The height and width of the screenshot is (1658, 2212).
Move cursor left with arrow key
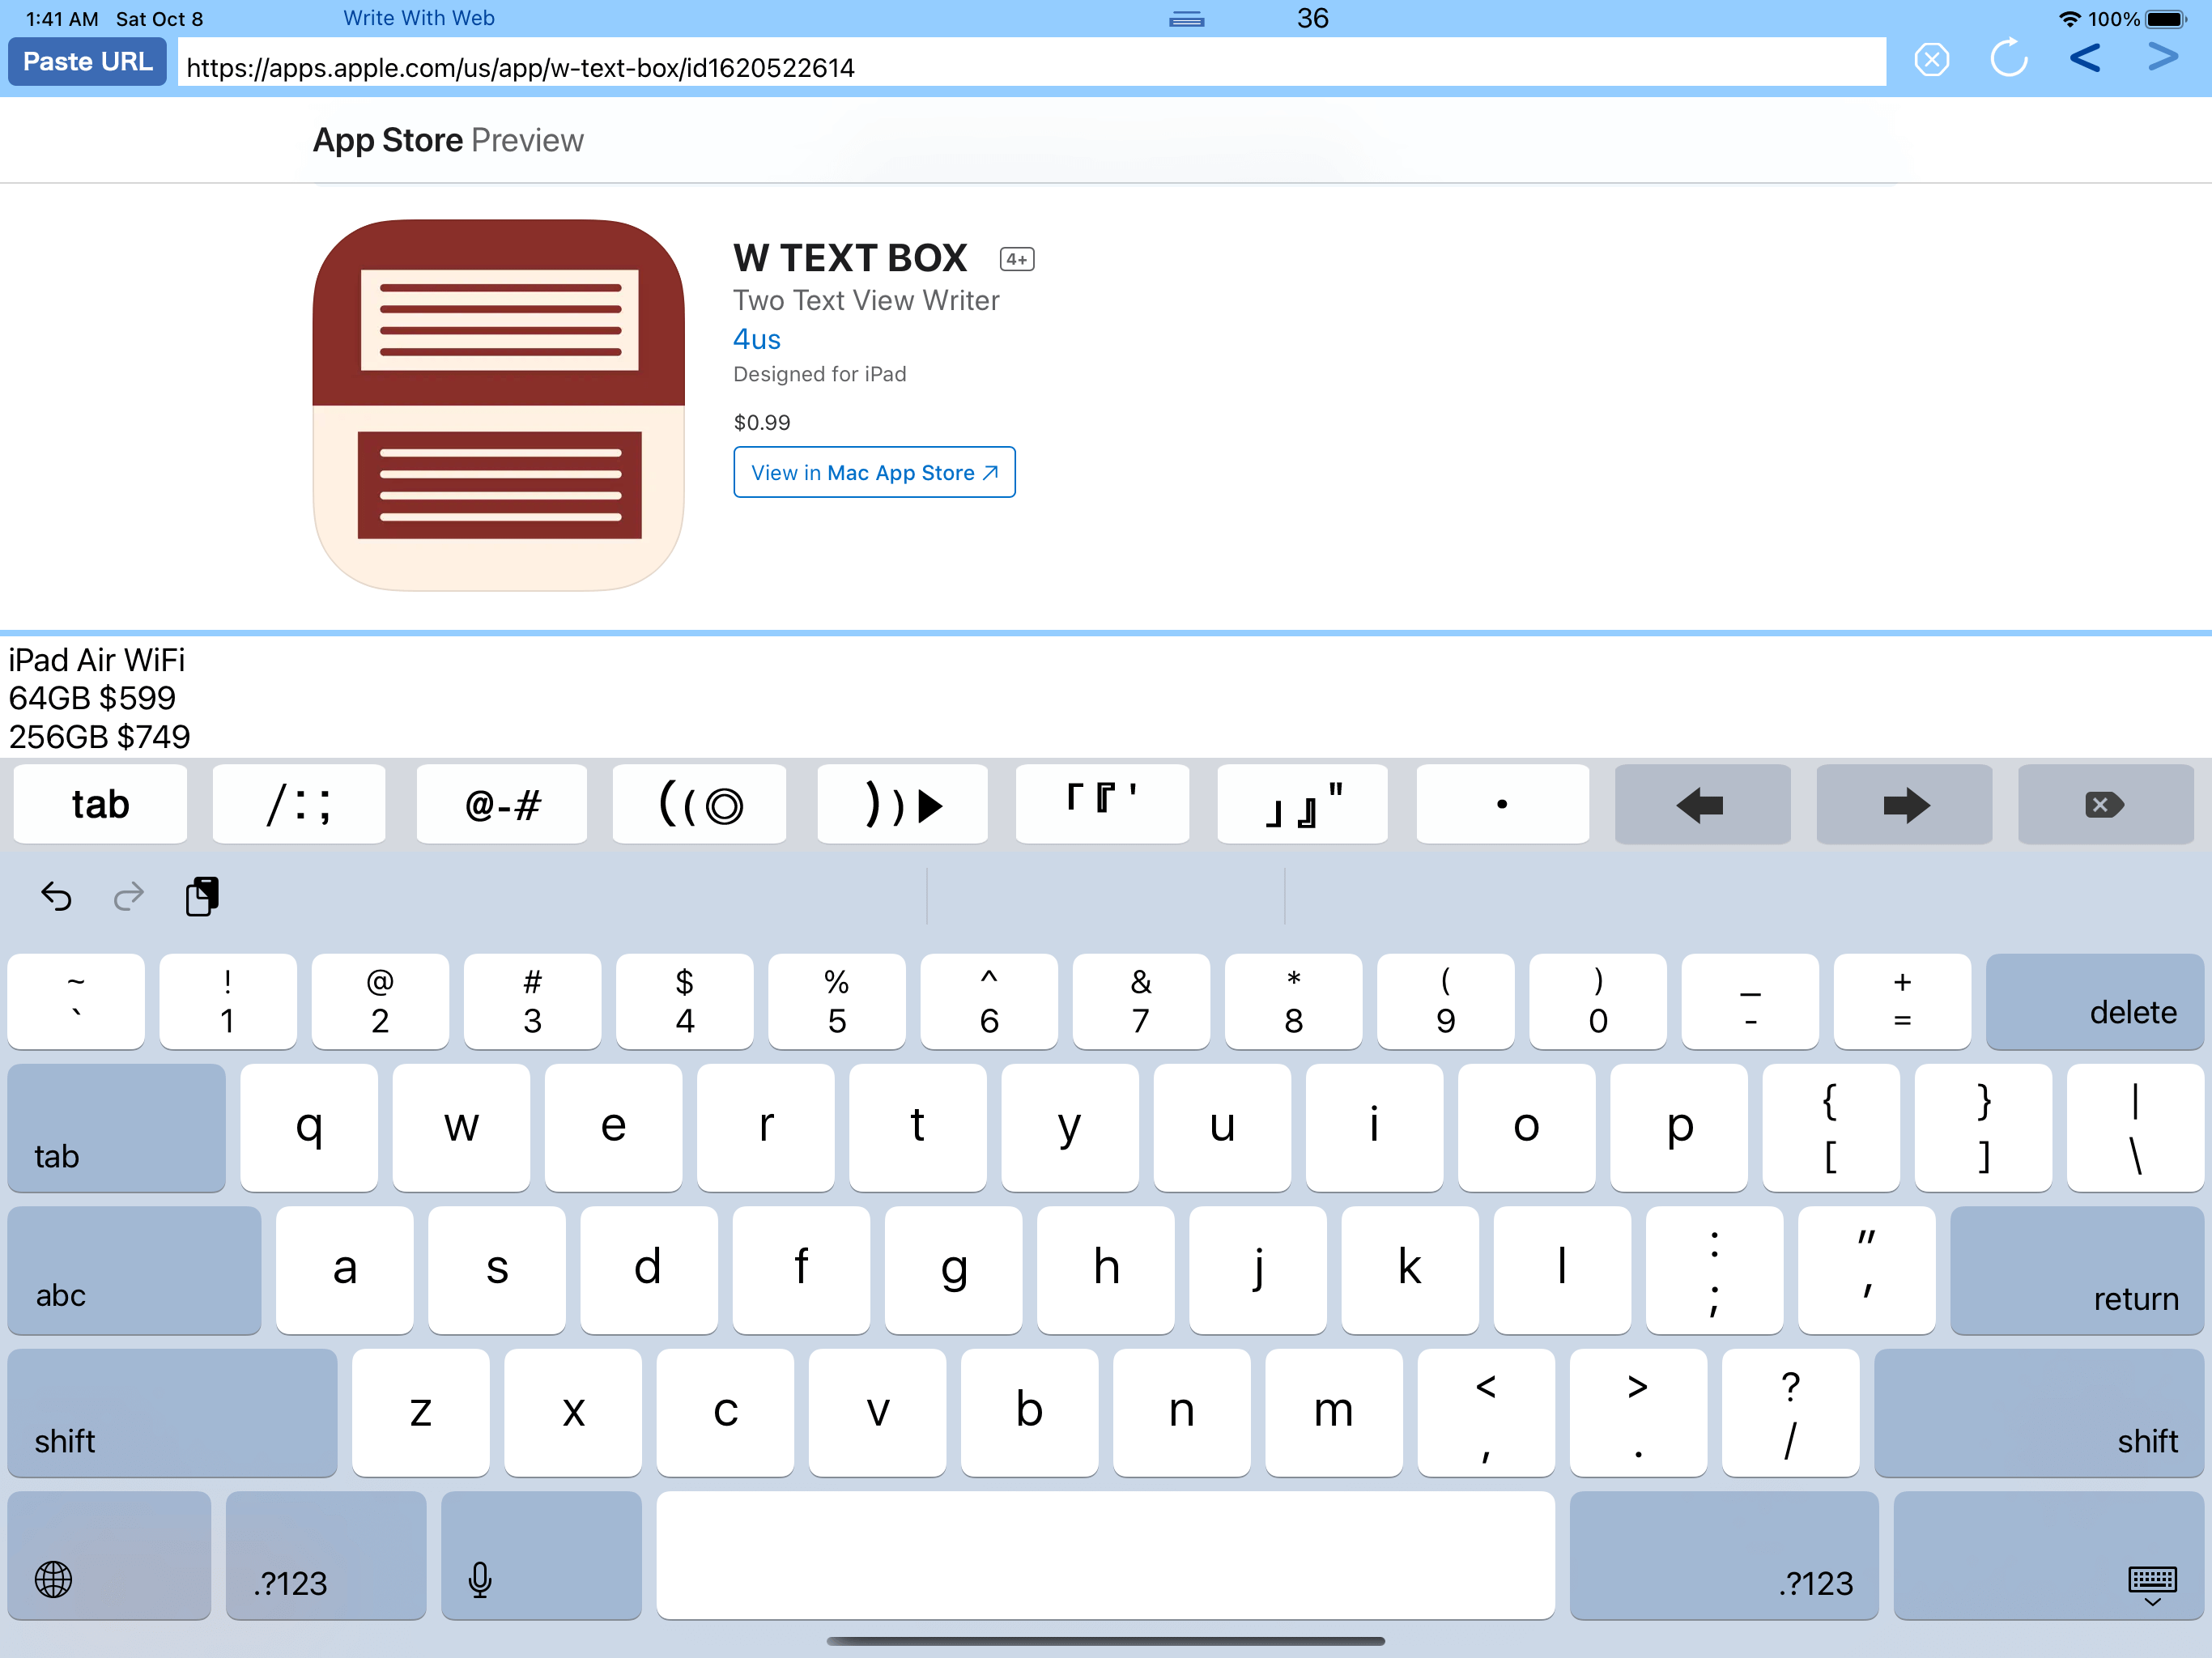pyautogui.click(x=1702, y=804)
